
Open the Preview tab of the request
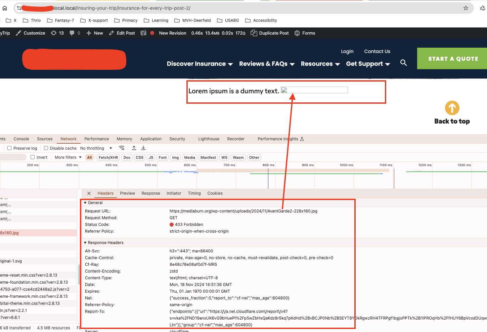[x=128, y=193]
